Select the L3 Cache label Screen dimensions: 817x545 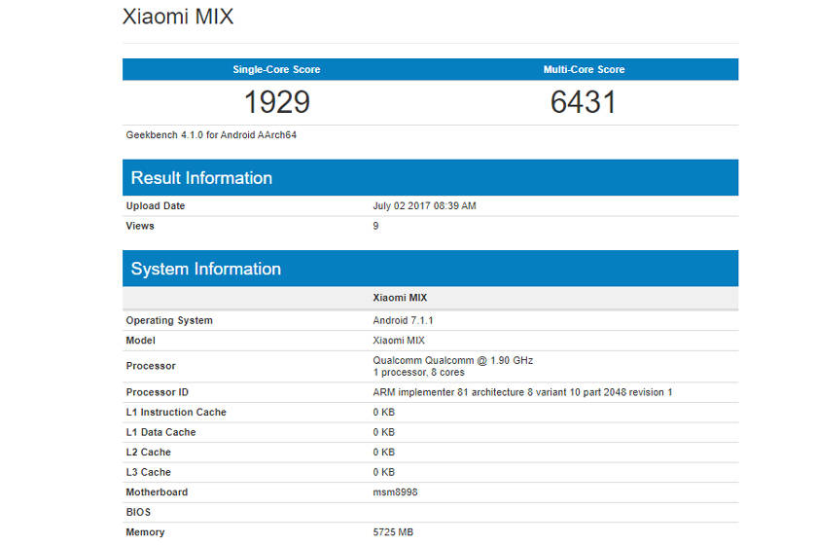(x=149, y=472)
